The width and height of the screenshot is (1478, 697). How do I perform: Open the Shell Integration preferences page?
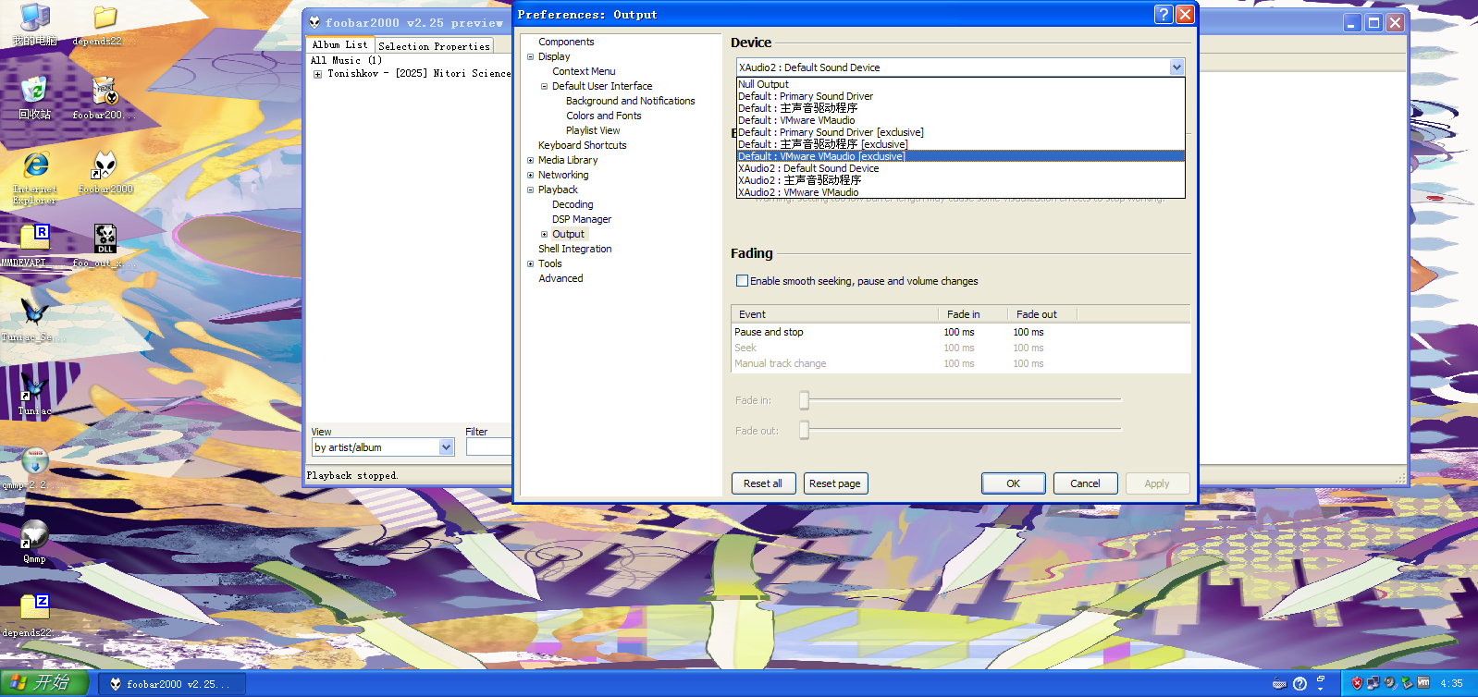click(x=574, y=249)
